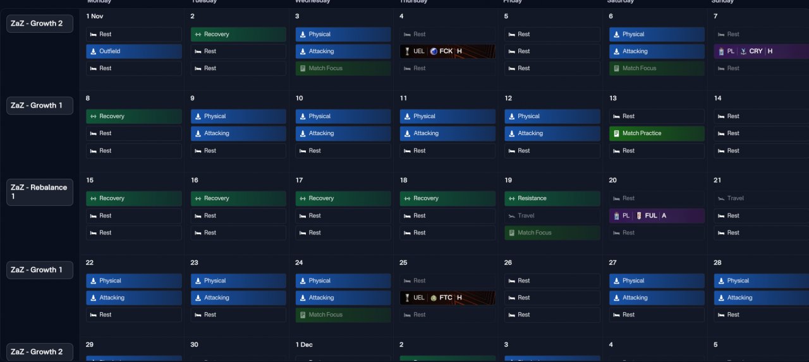Select the Attacking session on 23 Nov
809x362 pixels.
(x=238, y=298)
